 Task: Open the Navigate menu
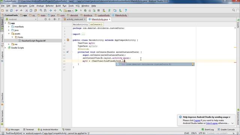point(23,6)
